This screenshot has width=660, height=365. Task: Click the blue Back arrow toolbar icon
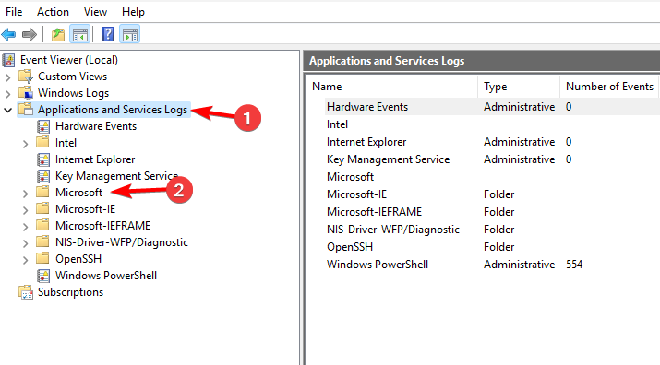(x=9, y=34)
